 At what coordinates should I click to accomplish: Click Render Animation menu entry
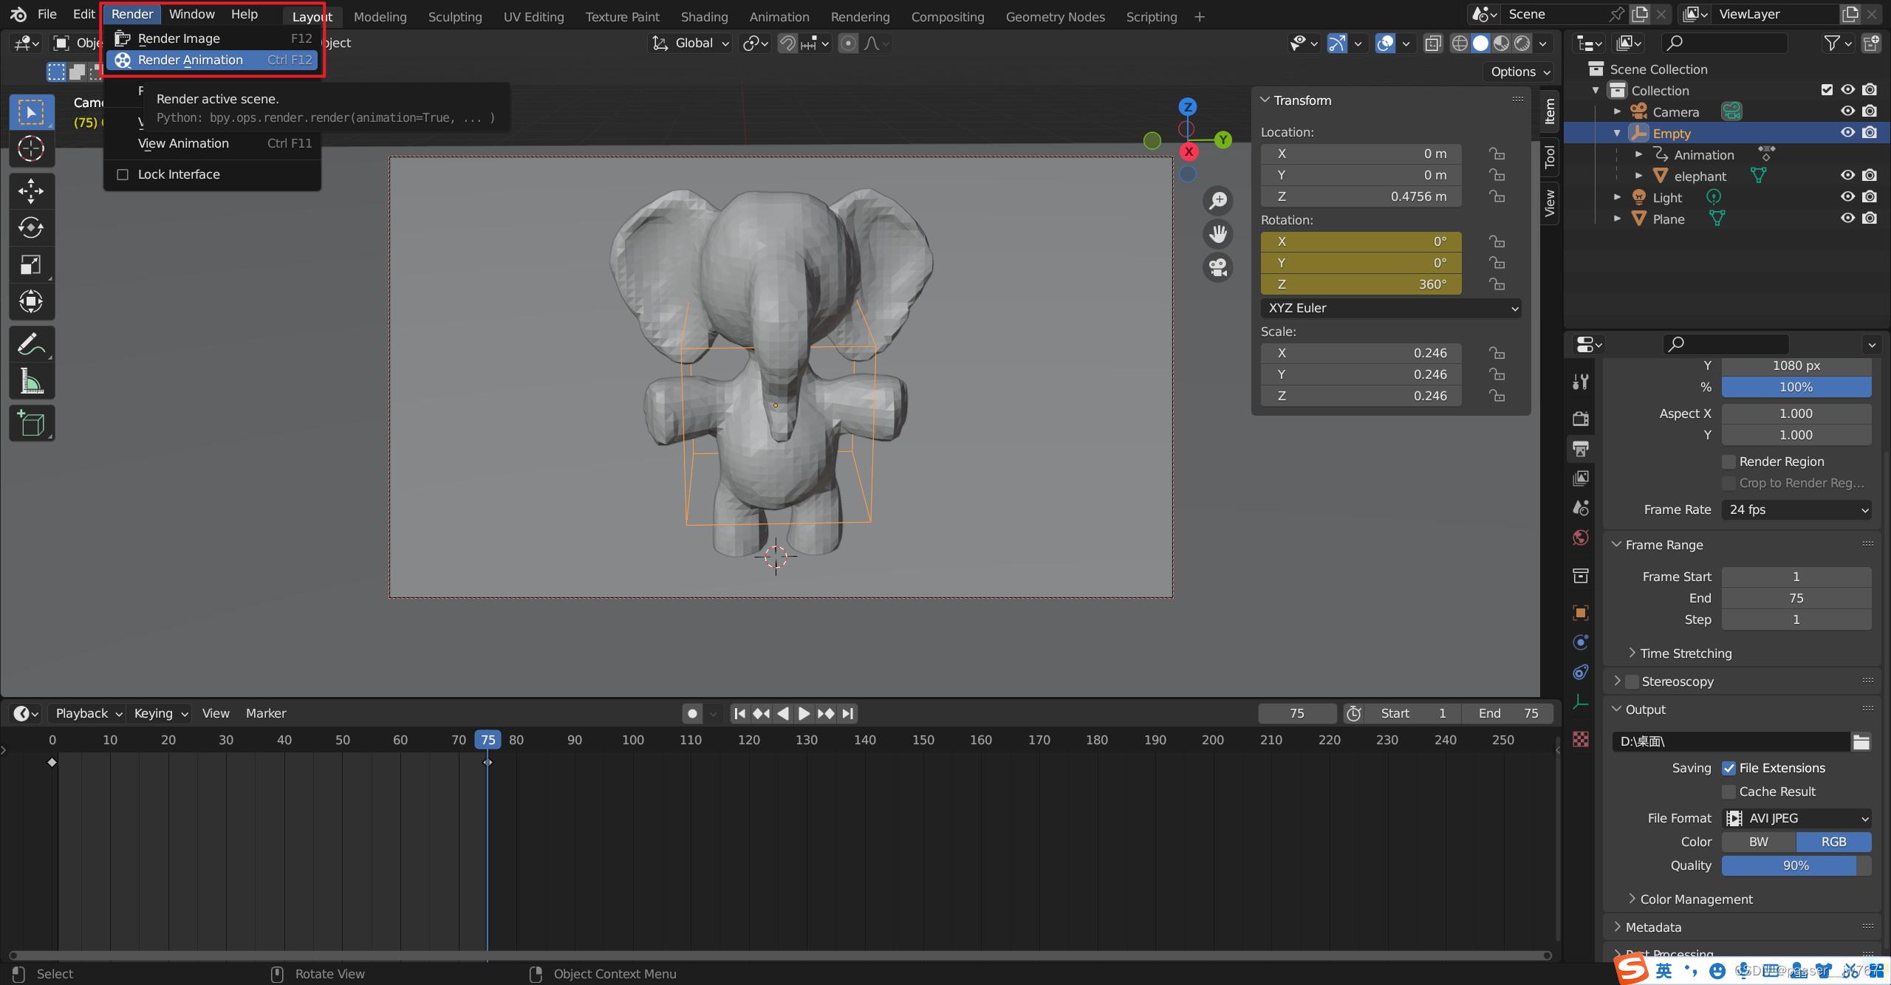(x=191, y=60)
